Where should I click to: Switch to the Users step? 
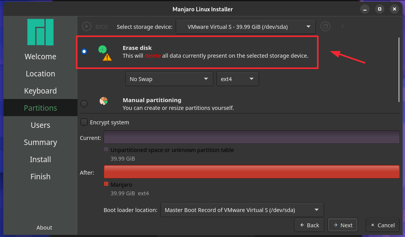40,125
